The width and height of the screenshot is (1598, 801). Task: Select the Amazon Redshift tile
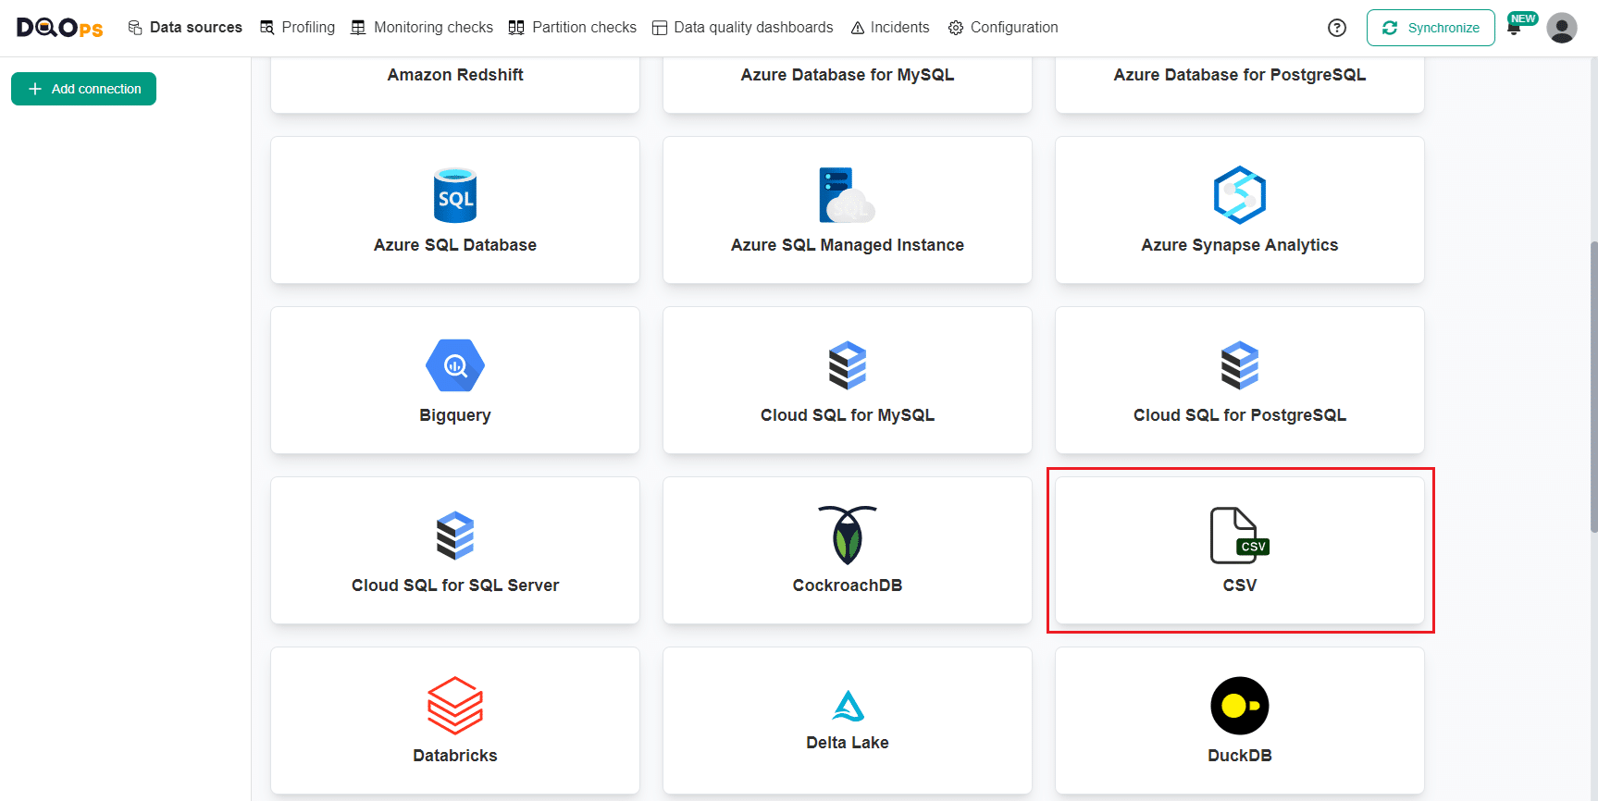pos(455,84)
